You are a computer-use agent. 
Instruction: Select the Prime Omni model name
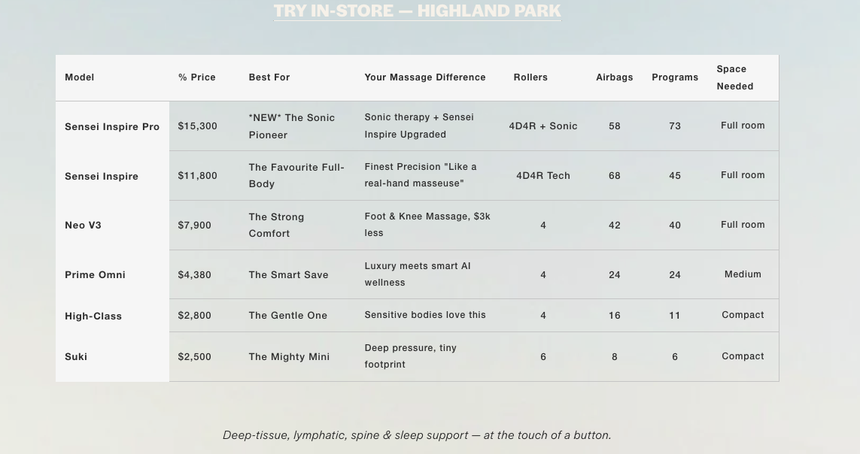coord(95,275)
